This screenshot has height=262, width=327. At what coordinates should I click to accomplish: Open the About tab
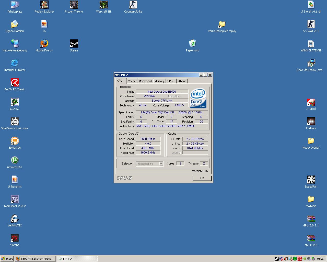[x=182, y=81]
